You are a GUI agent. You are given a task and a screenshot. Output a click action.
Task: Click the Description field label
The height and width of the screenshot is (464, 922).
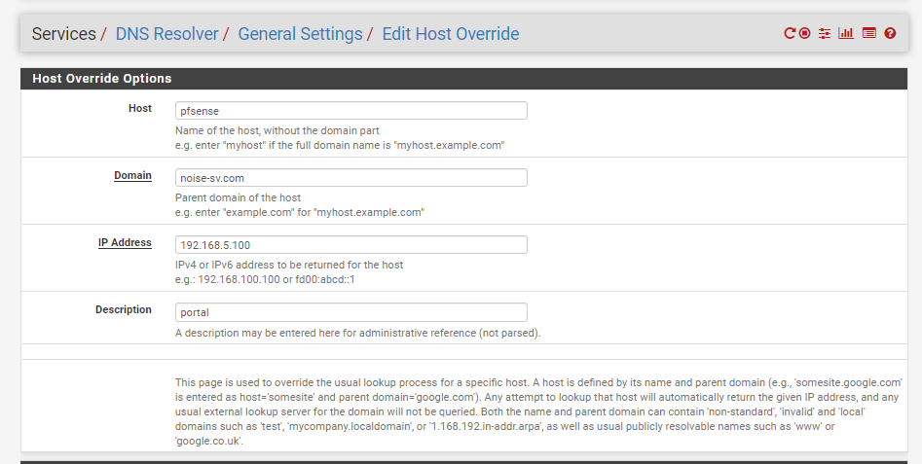point(124,309)
